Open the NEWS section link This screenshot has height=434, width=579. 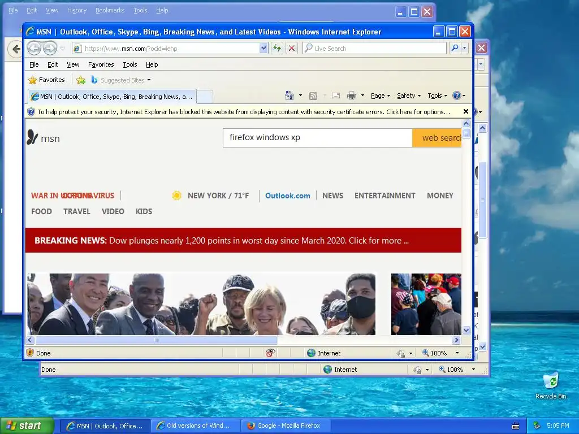coord(332,196)
